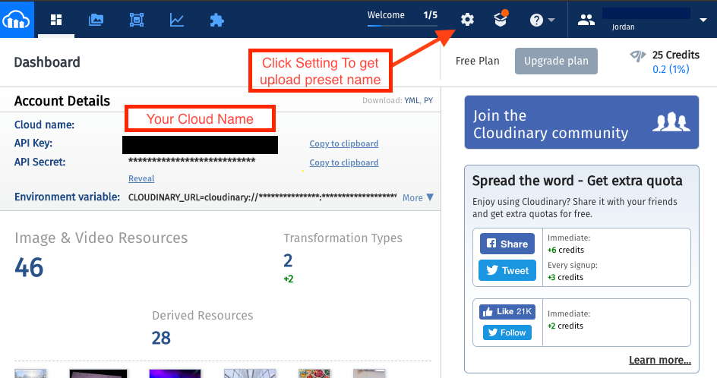Open the Media Library images icon
Viewport: 717px width, 378px height.
(96, 20)
